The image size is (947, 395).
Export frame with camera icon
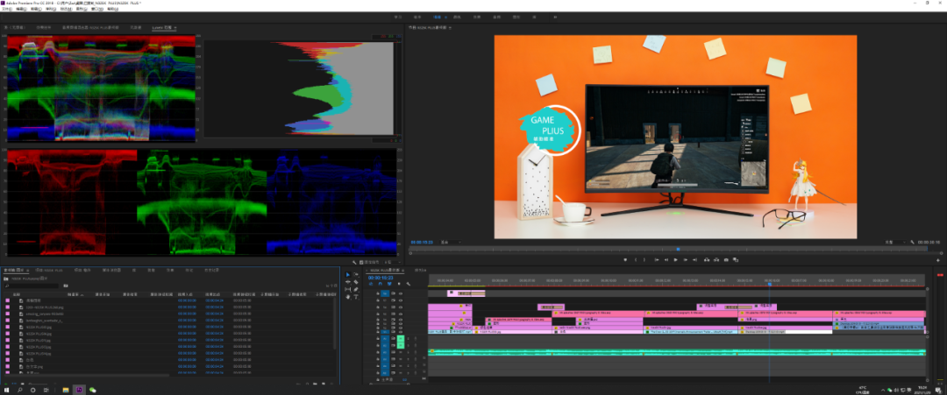(726, 259)
